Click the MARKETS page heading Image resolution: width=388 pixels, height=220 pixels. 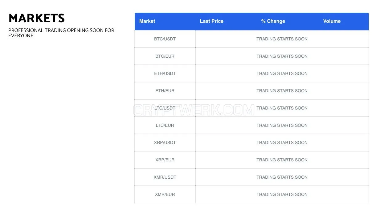click(x=37, y=19)
